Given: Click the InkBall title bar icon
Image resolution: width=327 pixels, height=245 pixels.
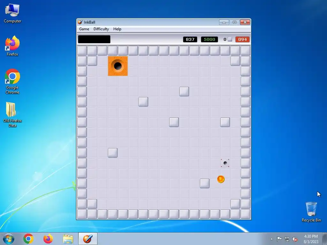Looking at the screenshot, I should tap(80, 22).
